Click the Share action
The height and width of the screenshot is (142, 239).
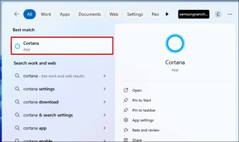(137, 140)
